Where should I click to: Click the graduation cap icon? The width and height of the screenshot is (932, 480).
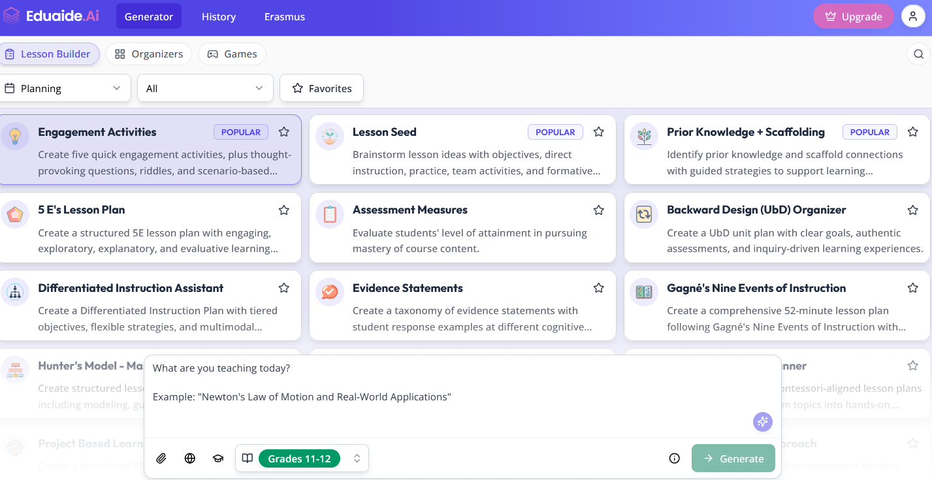218,458
